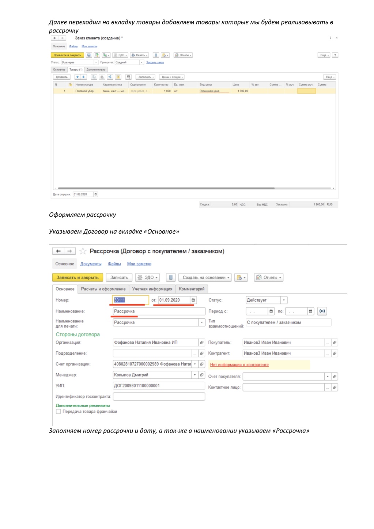Go back with contract form's left arrow
This screenshot has width=374, height=529.
[x=58, y=251]
